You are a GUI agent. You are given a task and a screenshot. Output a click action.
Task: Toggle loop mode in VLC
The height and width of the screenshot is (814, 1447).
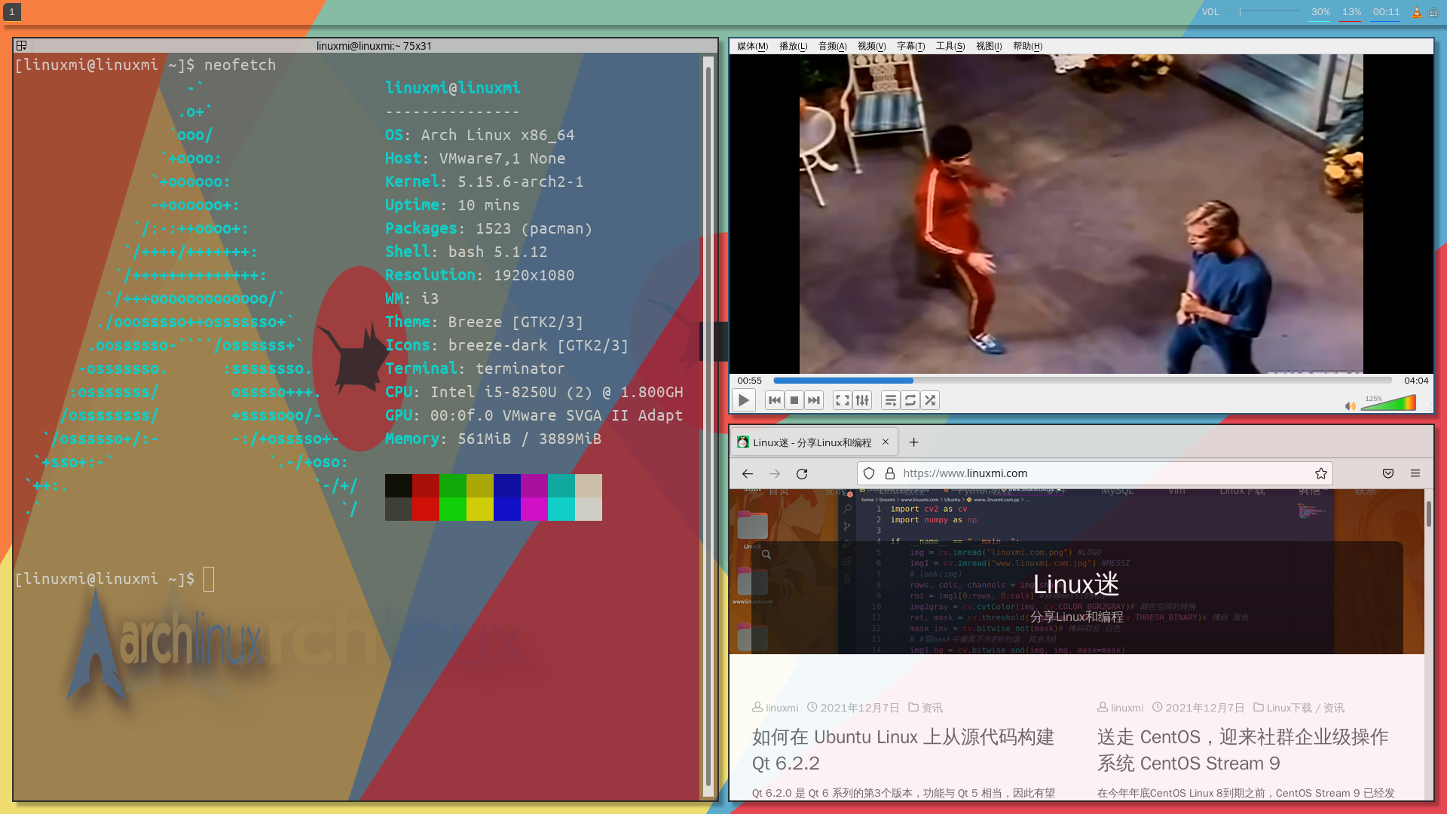[910, 400]
